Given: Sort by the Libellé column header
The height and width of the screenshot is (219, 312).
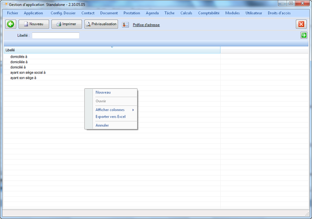Looking at the screenshot, I should pos(104,50).
